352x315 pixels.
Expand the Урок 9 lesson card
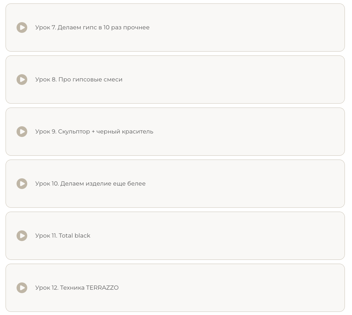click(235, 132)
